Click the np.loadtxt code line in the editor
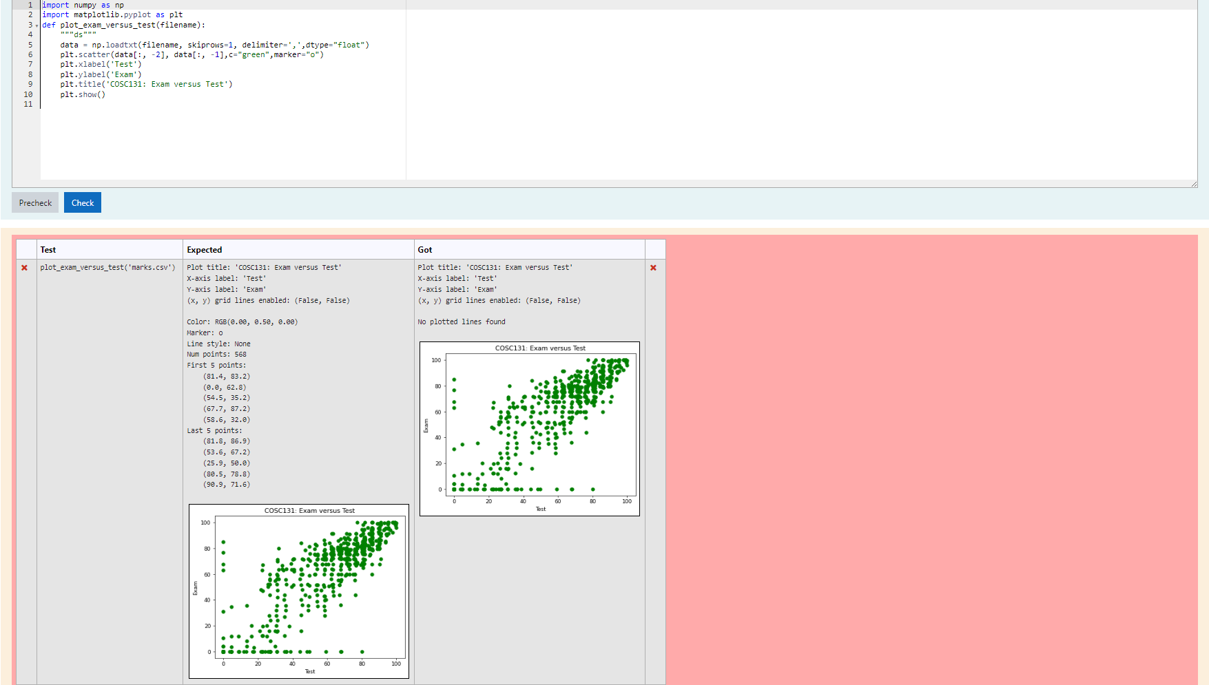This screenshot has width=1209, height=685. (x=214, y=45)
